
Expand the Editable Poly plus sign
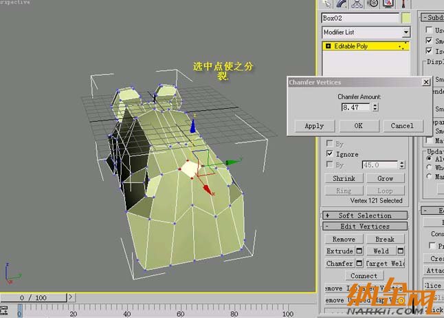[328, 46]
